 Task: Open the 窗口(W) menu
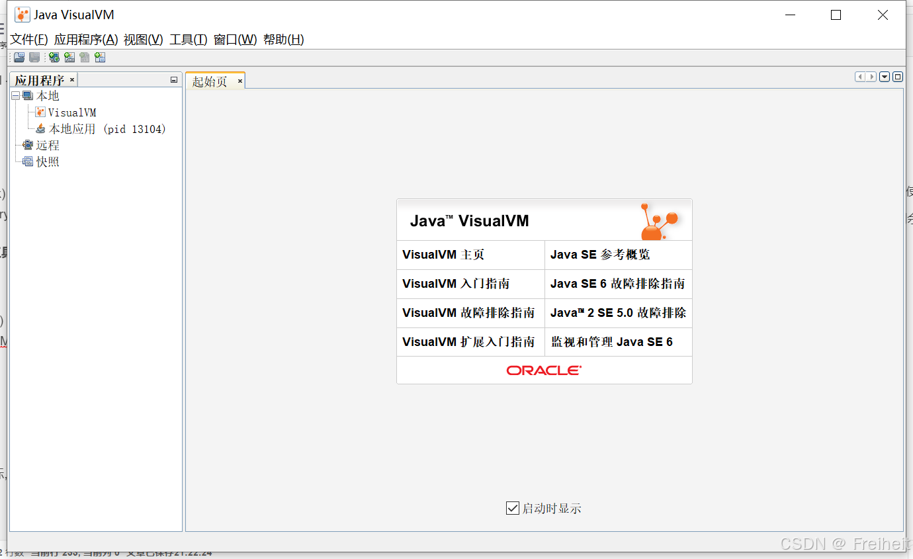point(236,40)
